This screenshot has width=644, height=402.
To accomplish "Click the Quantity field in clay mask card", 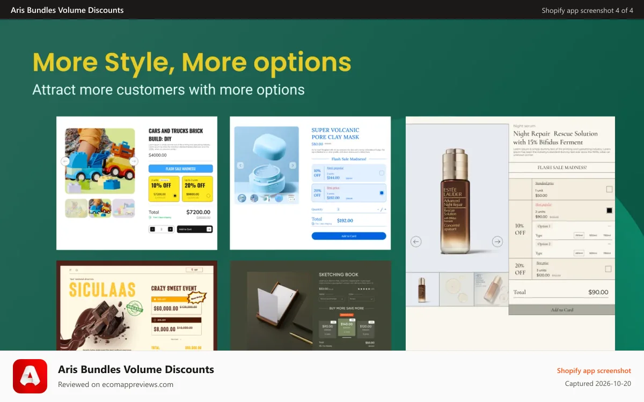I will [349, 209].
